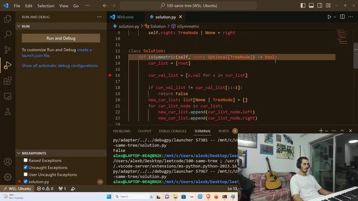Screen dimensions: 358x201
Task: Open the Selection menu
Action: [x=46, y=6]
